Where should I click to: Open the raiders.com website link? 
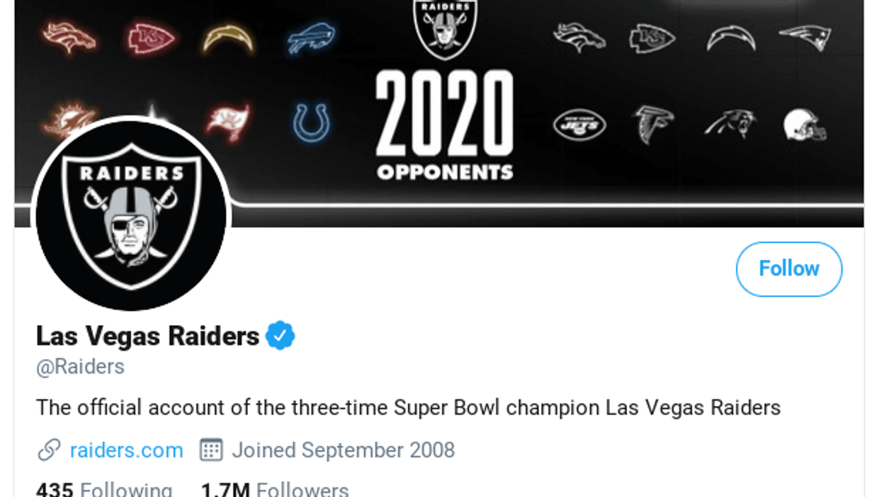click(126, 450)
